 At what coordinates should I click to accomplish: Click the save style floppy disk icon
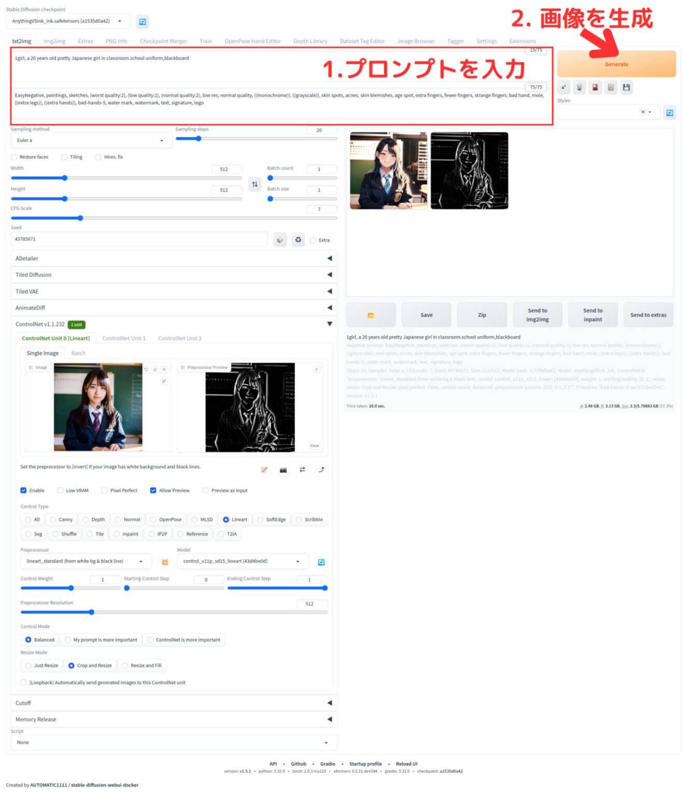[x=626, y=87]
